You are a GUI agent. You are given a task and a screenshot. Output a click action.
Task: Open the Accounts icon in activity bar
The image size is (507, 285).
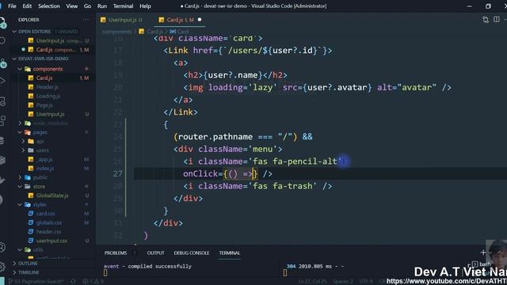[x=2, y=247]
